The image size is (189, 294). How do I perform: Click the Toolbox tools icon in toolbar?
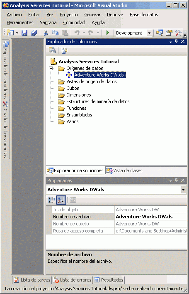(x=178, y=33)
